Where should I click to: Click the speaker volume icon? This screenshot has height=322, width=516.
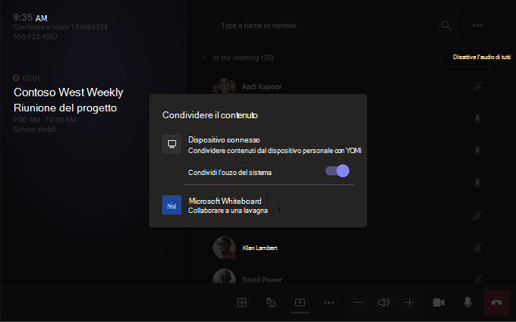click(x=384, y=302)
